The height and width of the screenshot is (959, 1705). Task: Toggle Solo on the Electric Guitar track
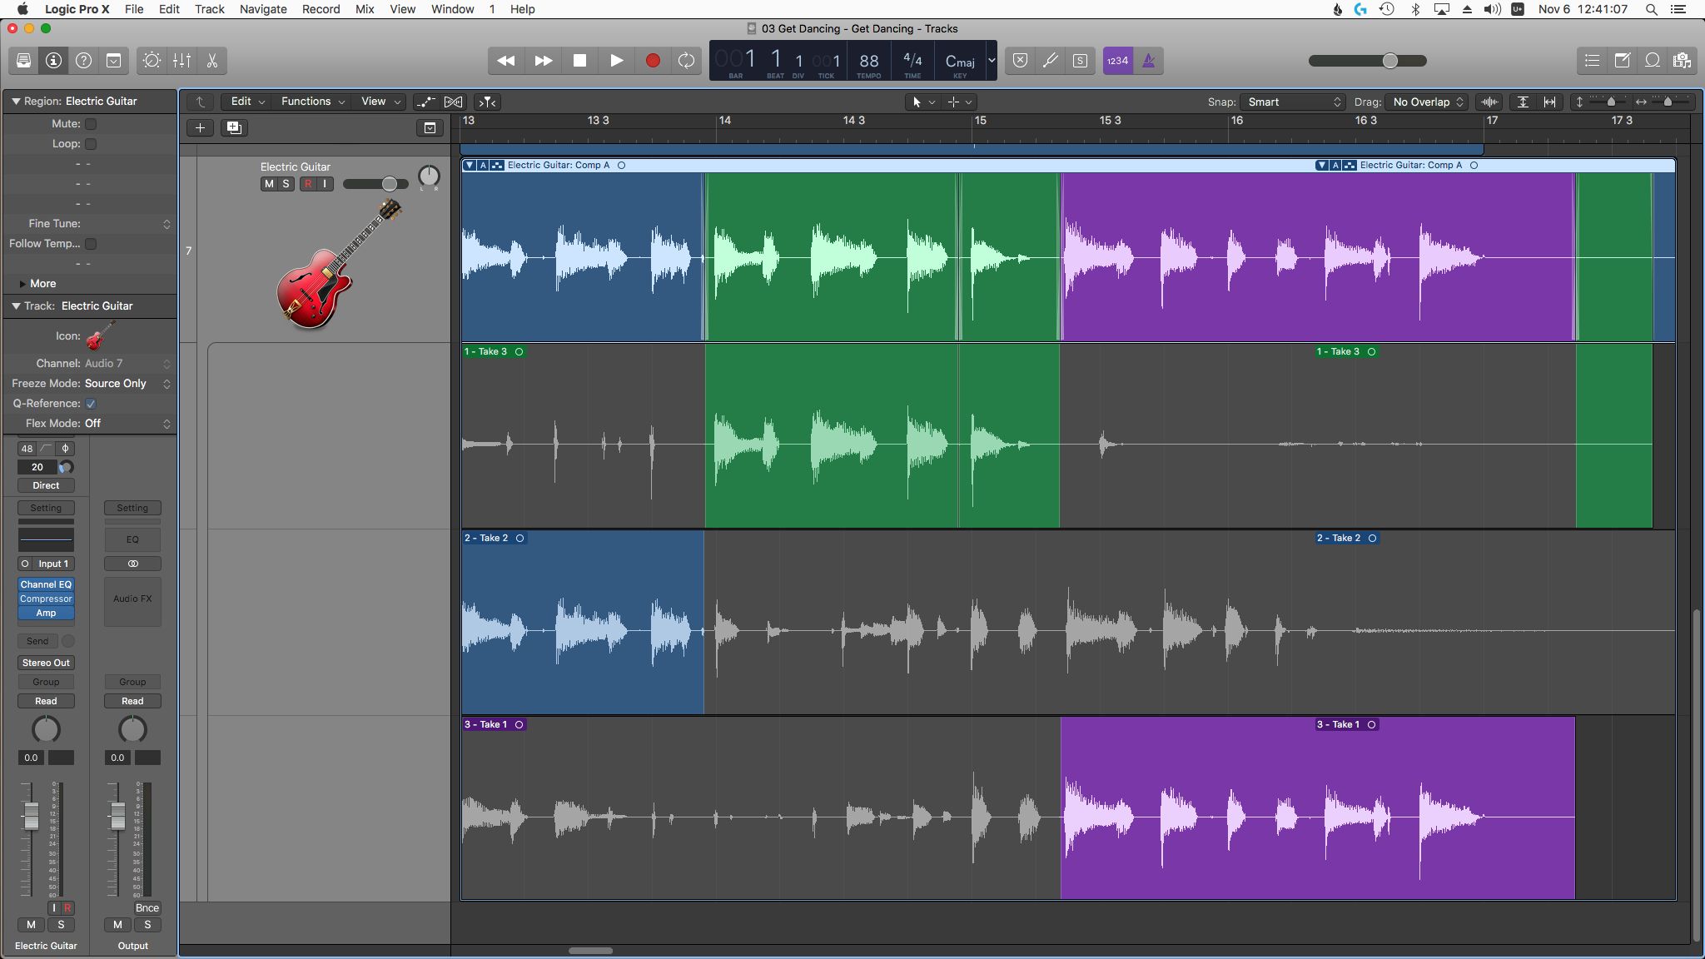tap(285, 184)
